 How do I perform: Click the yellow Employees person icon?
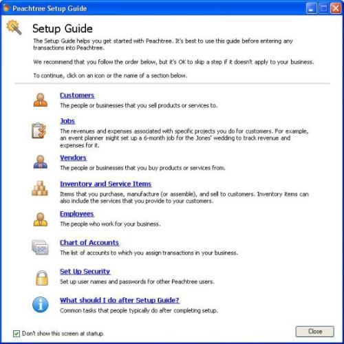pos(41,219)
